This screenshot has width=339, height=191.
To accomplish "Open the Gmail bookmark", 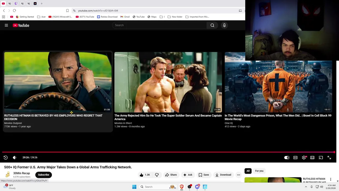I will click(125, 17).
